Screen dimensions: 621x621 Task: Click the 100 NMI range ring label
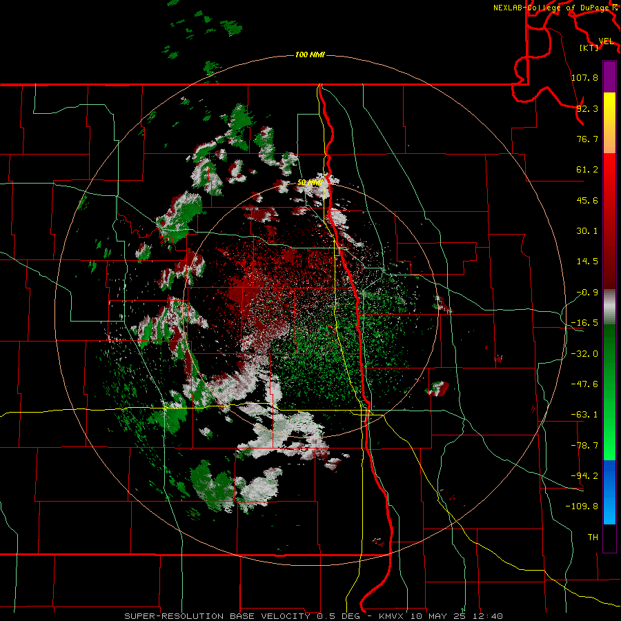[310, 55]
